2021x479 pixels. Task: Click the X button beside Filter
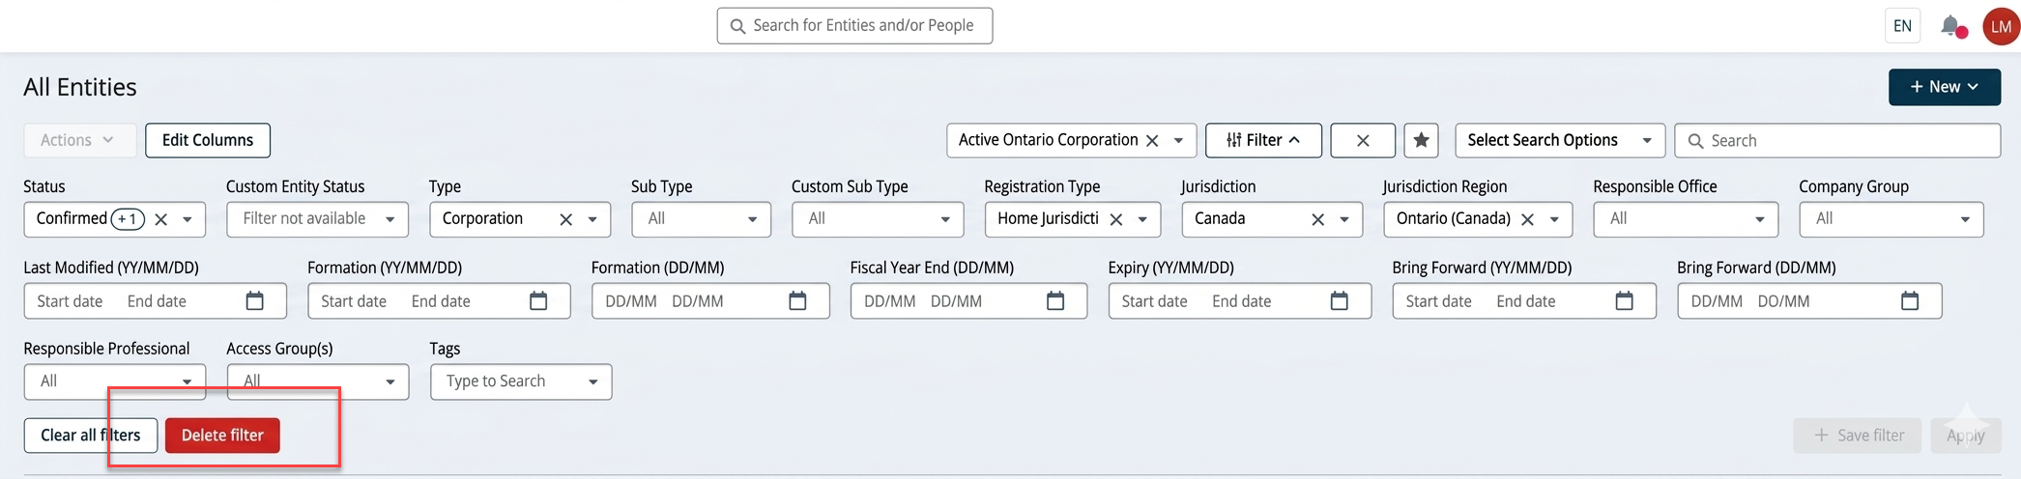(x=1363, y=140)
